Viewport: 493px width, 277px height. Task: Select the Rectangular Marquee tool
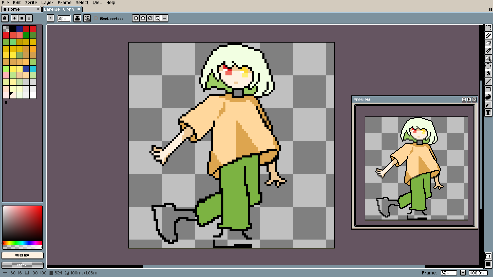pyautogui.click(x=488, y=28)
